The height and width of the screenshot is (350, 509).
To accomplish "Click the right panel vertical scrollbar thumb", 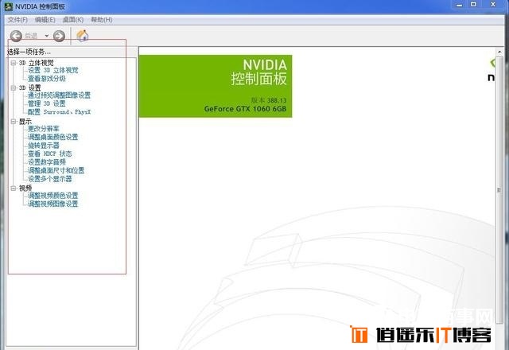I will pos(499,190).
